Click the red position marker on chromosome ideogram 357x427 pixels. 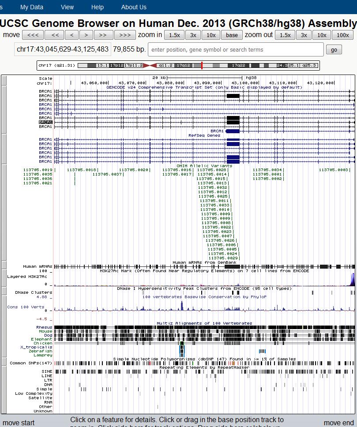pos(202,65)
